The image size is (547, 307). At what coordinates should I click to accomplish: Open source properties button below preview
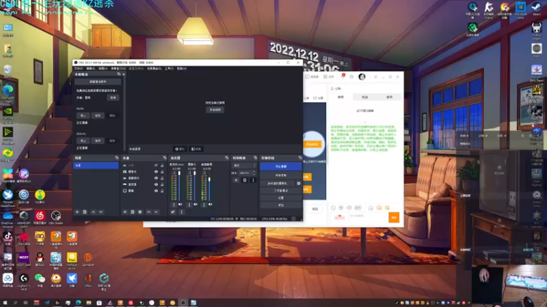(x=180, y=149)
